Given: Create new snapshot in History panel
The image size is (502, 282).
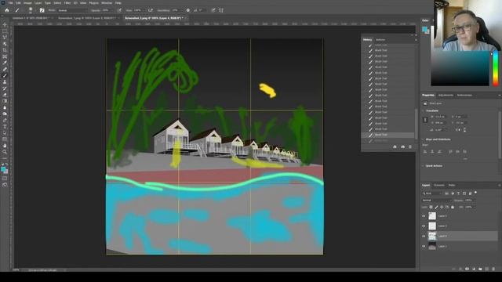Looking at the screenshot, I should 402,146.
